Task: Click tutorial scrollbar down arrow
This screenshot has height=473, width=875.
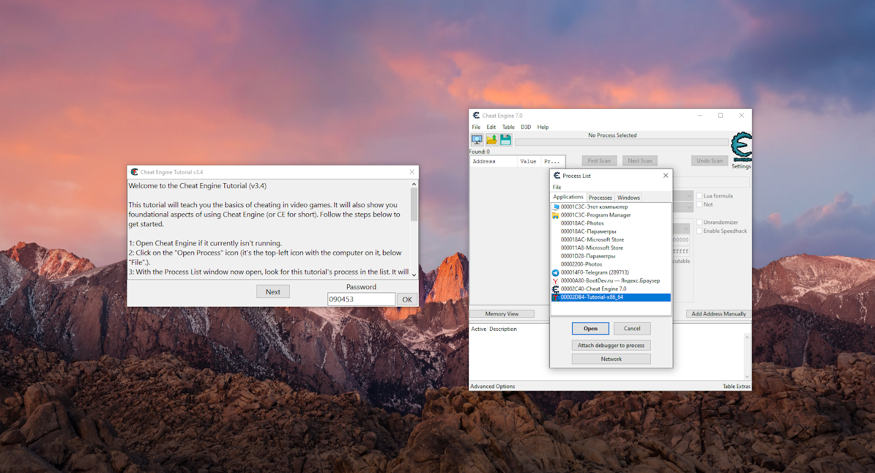Action: click(414, 275)
